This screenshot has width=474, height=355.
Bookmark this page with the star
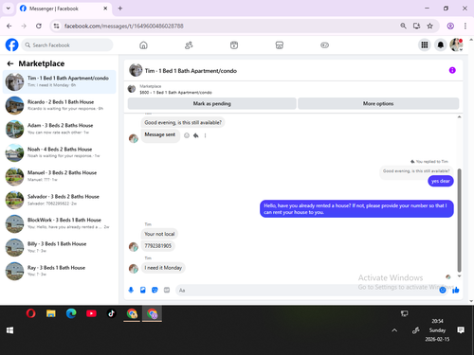coord(429,26)
